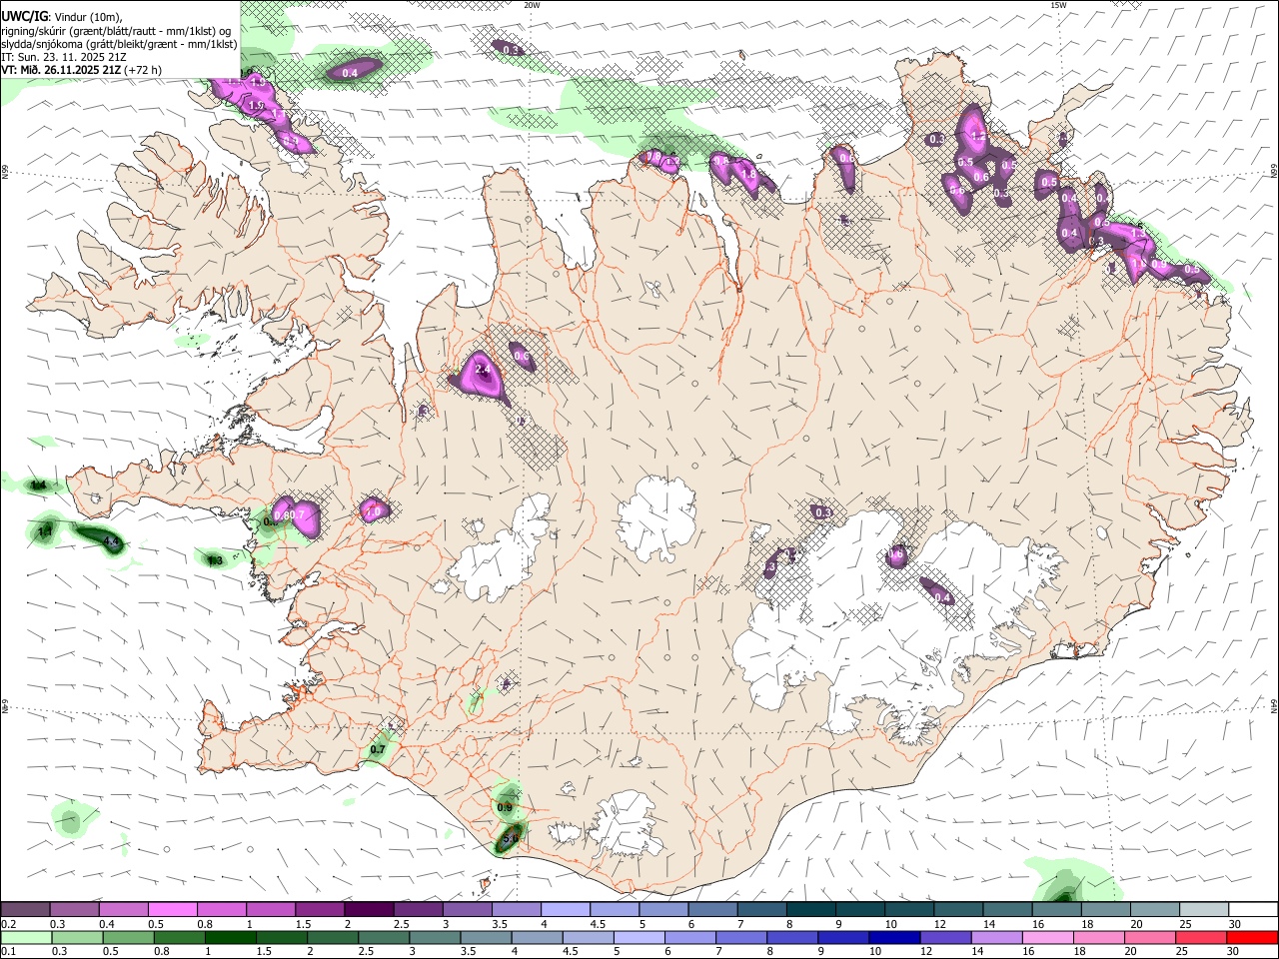
Task: Click the '0.7' value on the green southwest coast patch
Action: pos(378,749)
